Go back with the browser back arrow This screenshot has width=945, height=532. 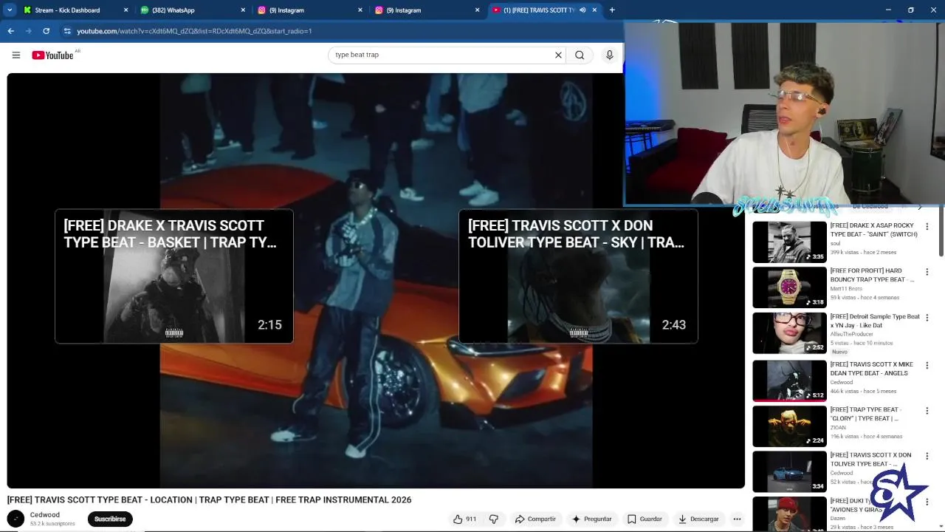(x=10, y=31)
